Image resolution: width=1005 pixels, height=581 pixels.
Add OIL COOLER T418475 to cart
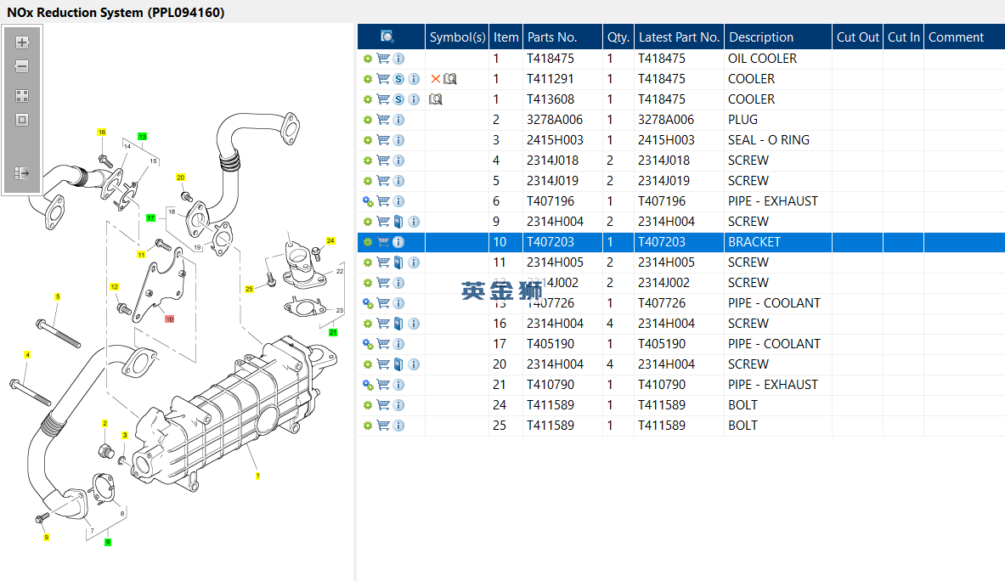[x=383, y=59]
